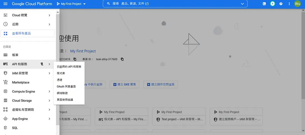Click the 虛擬私有雲網路 network icon

pos(6,110)
